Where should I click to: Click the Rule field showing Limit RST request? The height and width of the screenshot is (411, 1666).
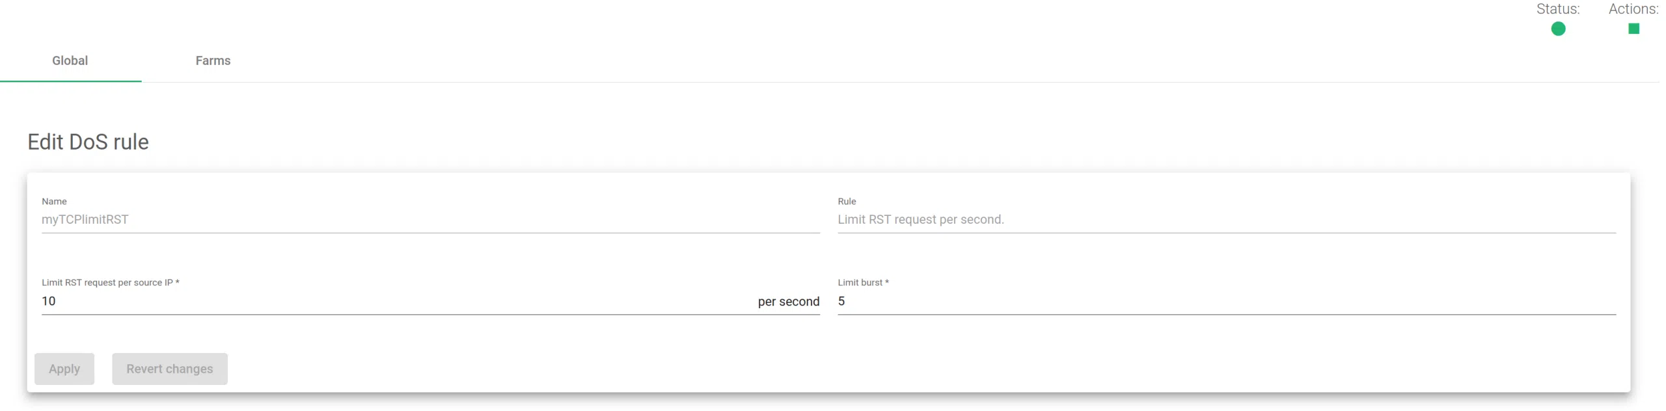1225,220
